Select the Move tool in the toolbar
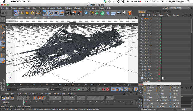This screenshot has width=193, height=111. pos(21,13)
